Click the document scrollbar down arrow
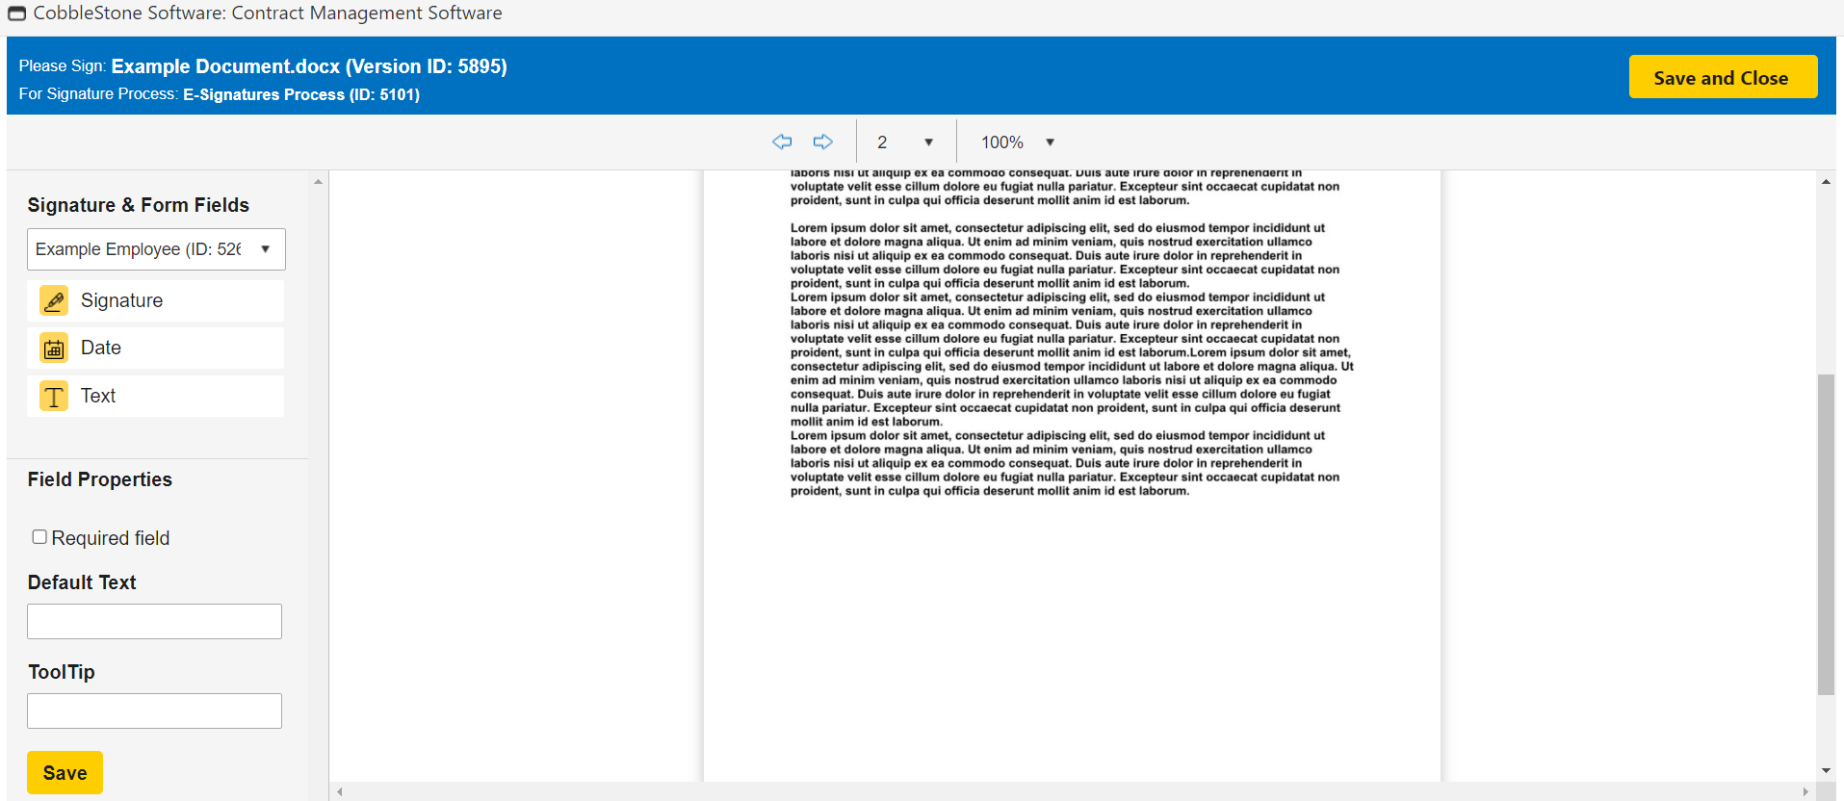 1826,771
